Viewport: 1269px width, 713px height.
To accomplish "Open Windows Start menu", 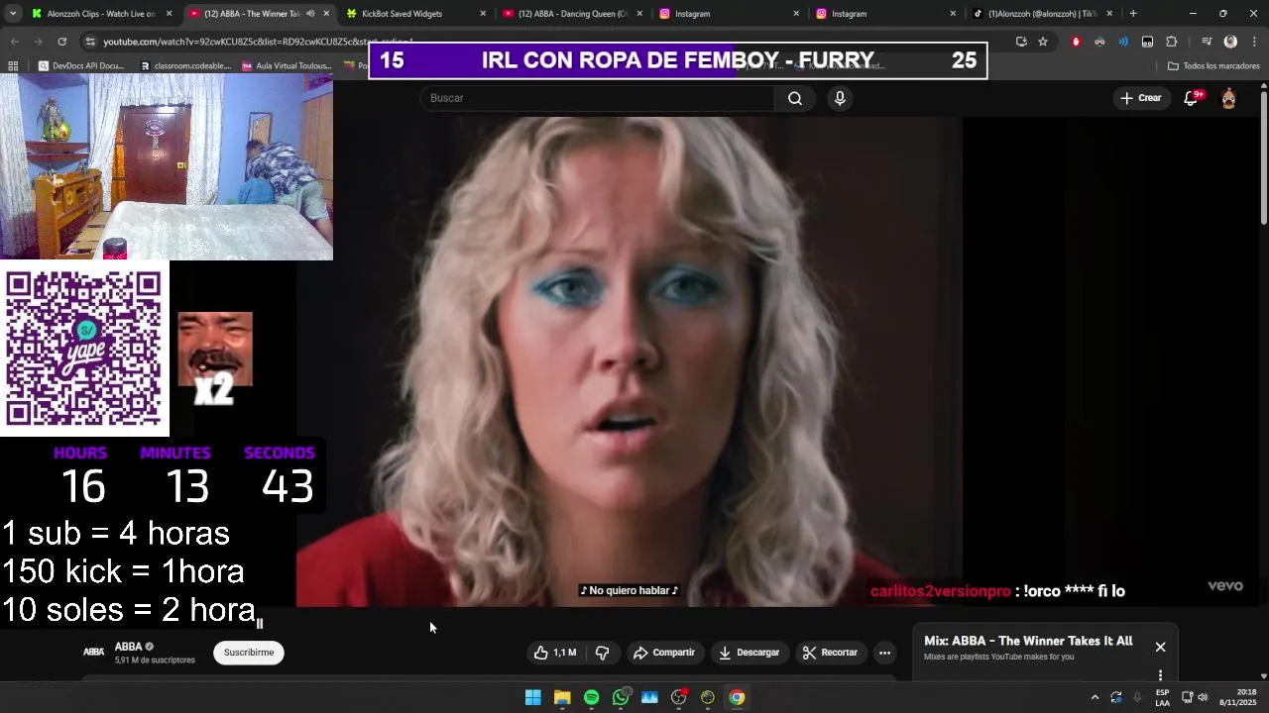I will click(x=533, y=697).
